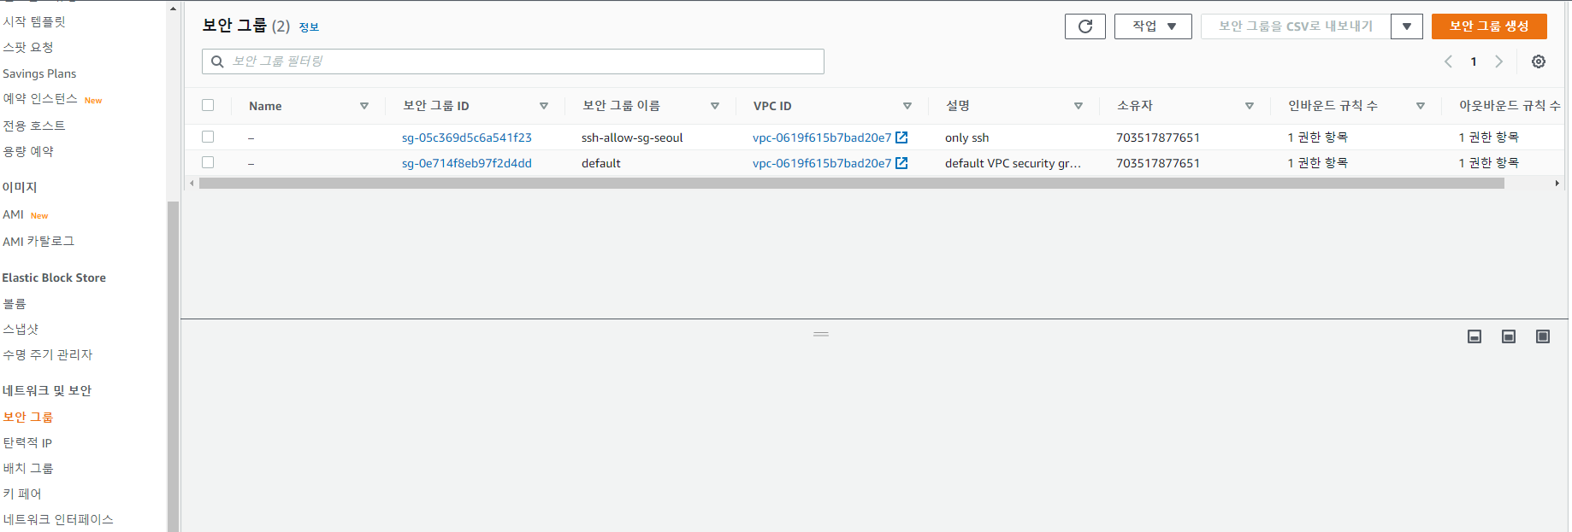Click the ssh-allow-sg-seoul name cell
The image size is (1572, 532).
[632, 137]
